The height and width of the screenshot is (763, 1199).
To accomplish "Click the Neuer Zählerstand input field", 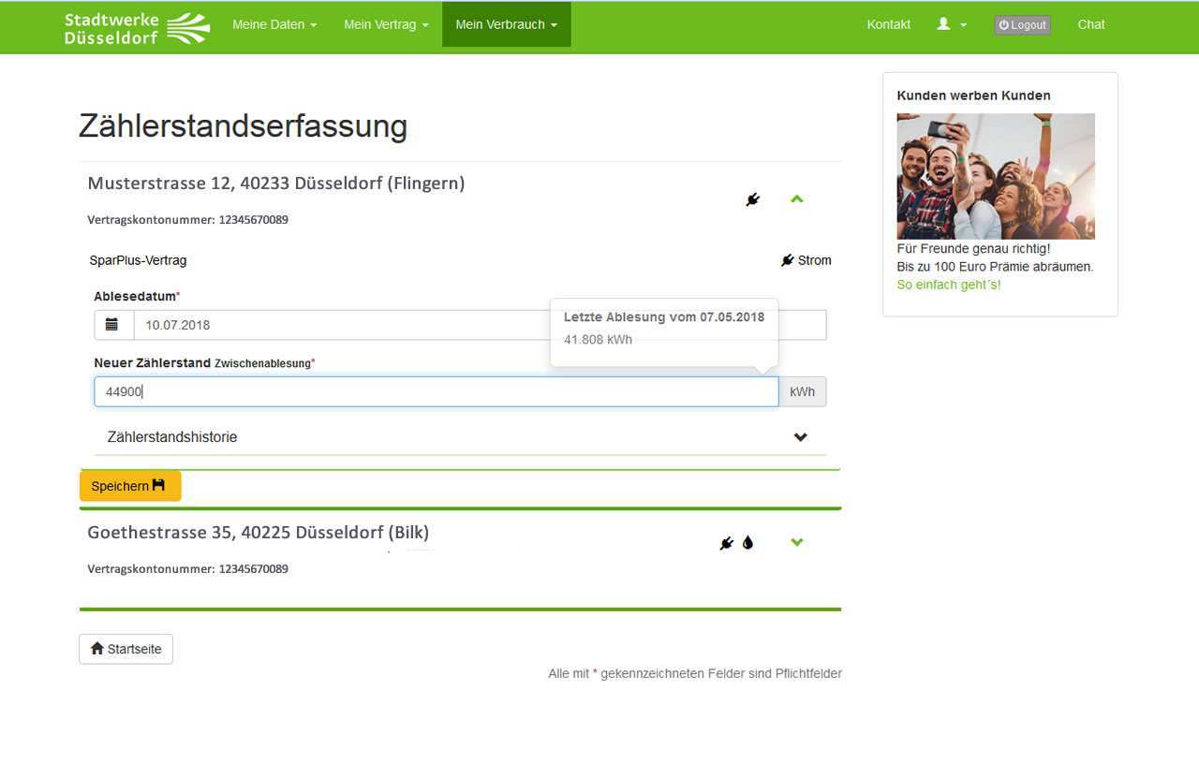I will click(436, 392).
